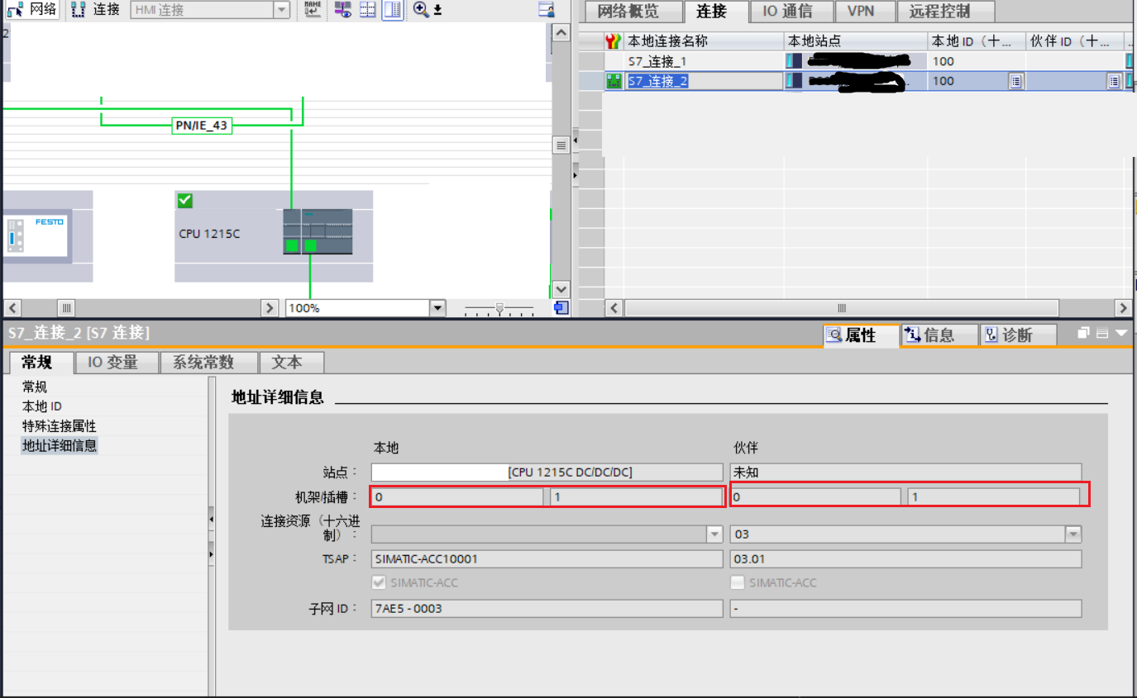Click the green checkmark on CPU 1215C
The height and width of the screenshot is (698, 1137).
pos(184,200)
